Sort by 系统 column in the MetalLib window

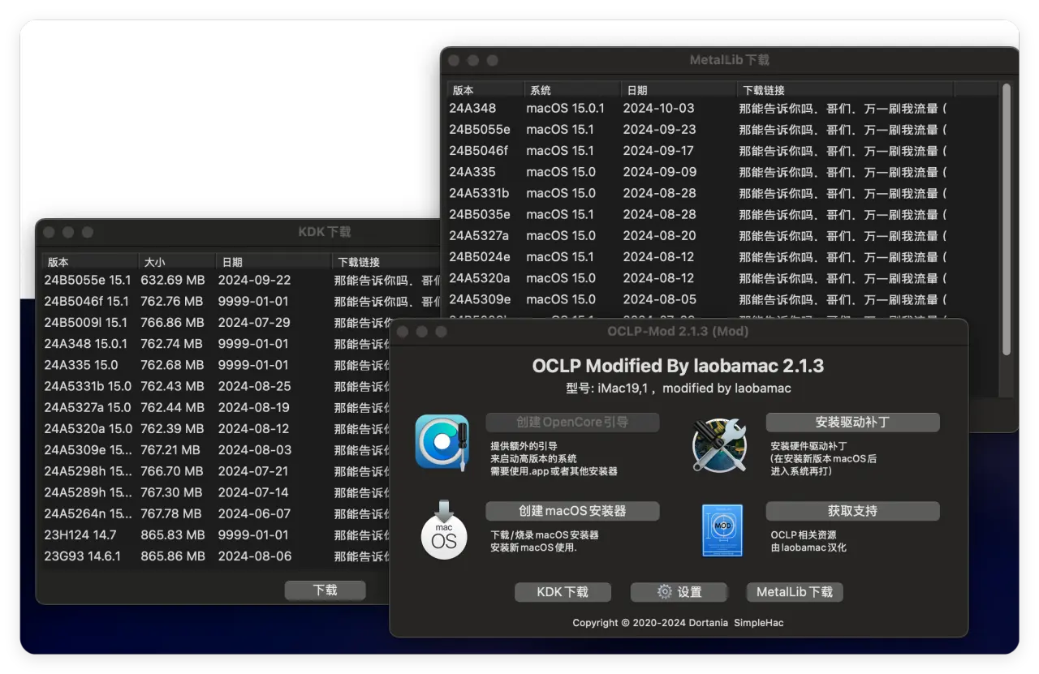571,90
